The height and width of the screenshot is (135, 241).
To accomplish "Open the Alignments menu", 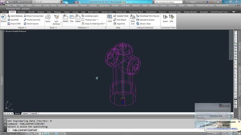I will [x=104, y=6].
